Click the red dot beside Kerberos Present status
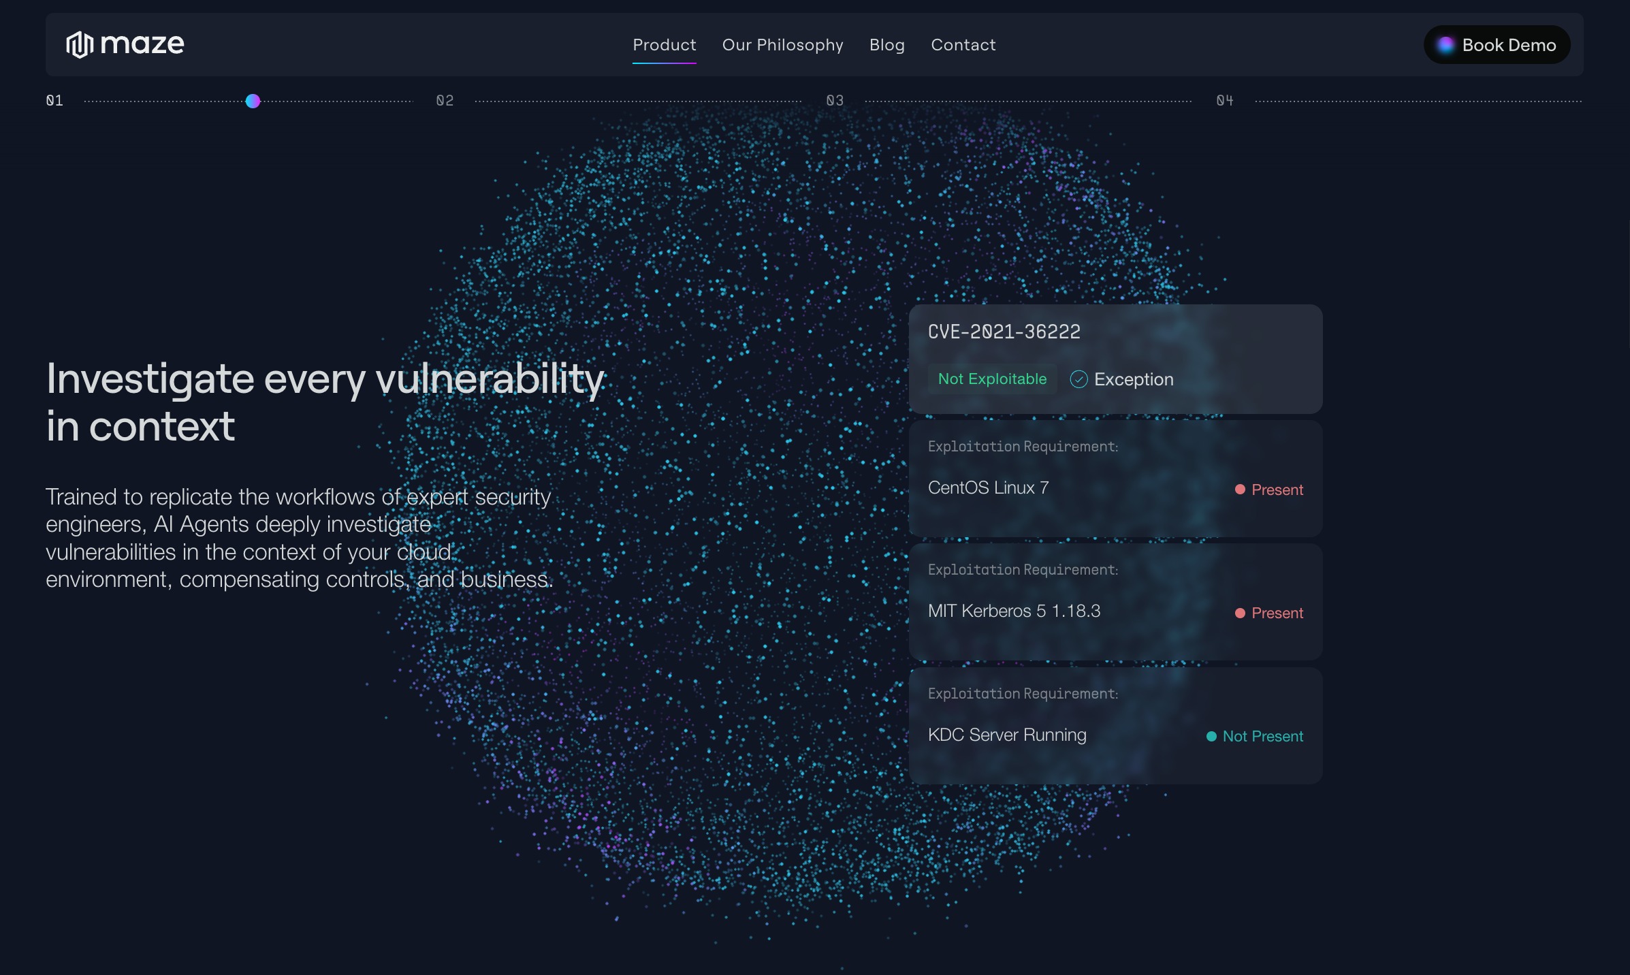Screen dimensions: 1630x975 [1240, 613]
